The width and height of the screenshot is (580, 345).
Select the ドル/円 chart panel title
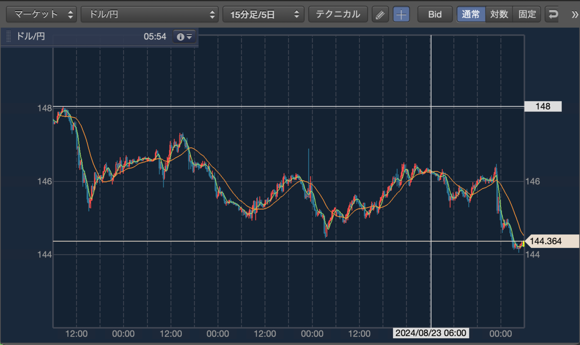31,36
